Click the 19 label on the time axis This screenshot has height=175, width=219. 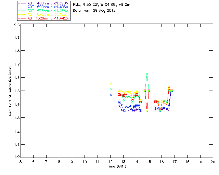(x=200, y=162)
